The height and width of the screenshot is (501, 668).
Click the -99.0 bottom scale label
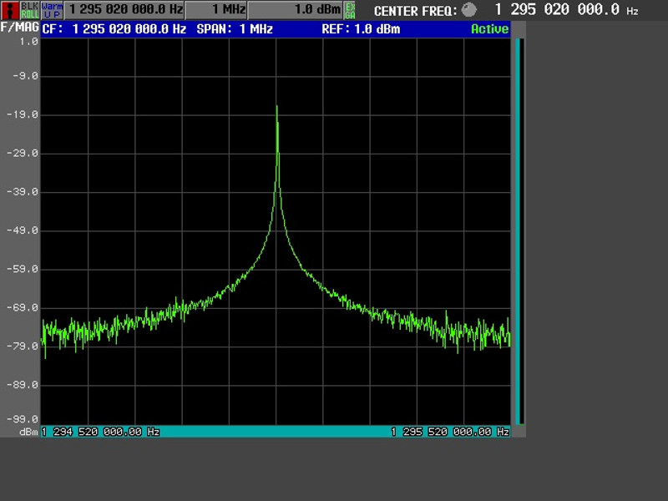point(23,419)
